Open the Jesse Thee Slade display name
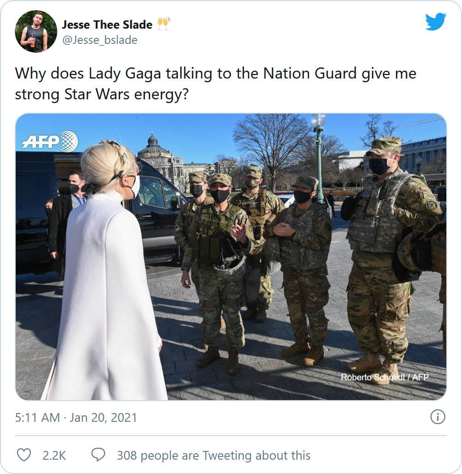 pos(107,24)
